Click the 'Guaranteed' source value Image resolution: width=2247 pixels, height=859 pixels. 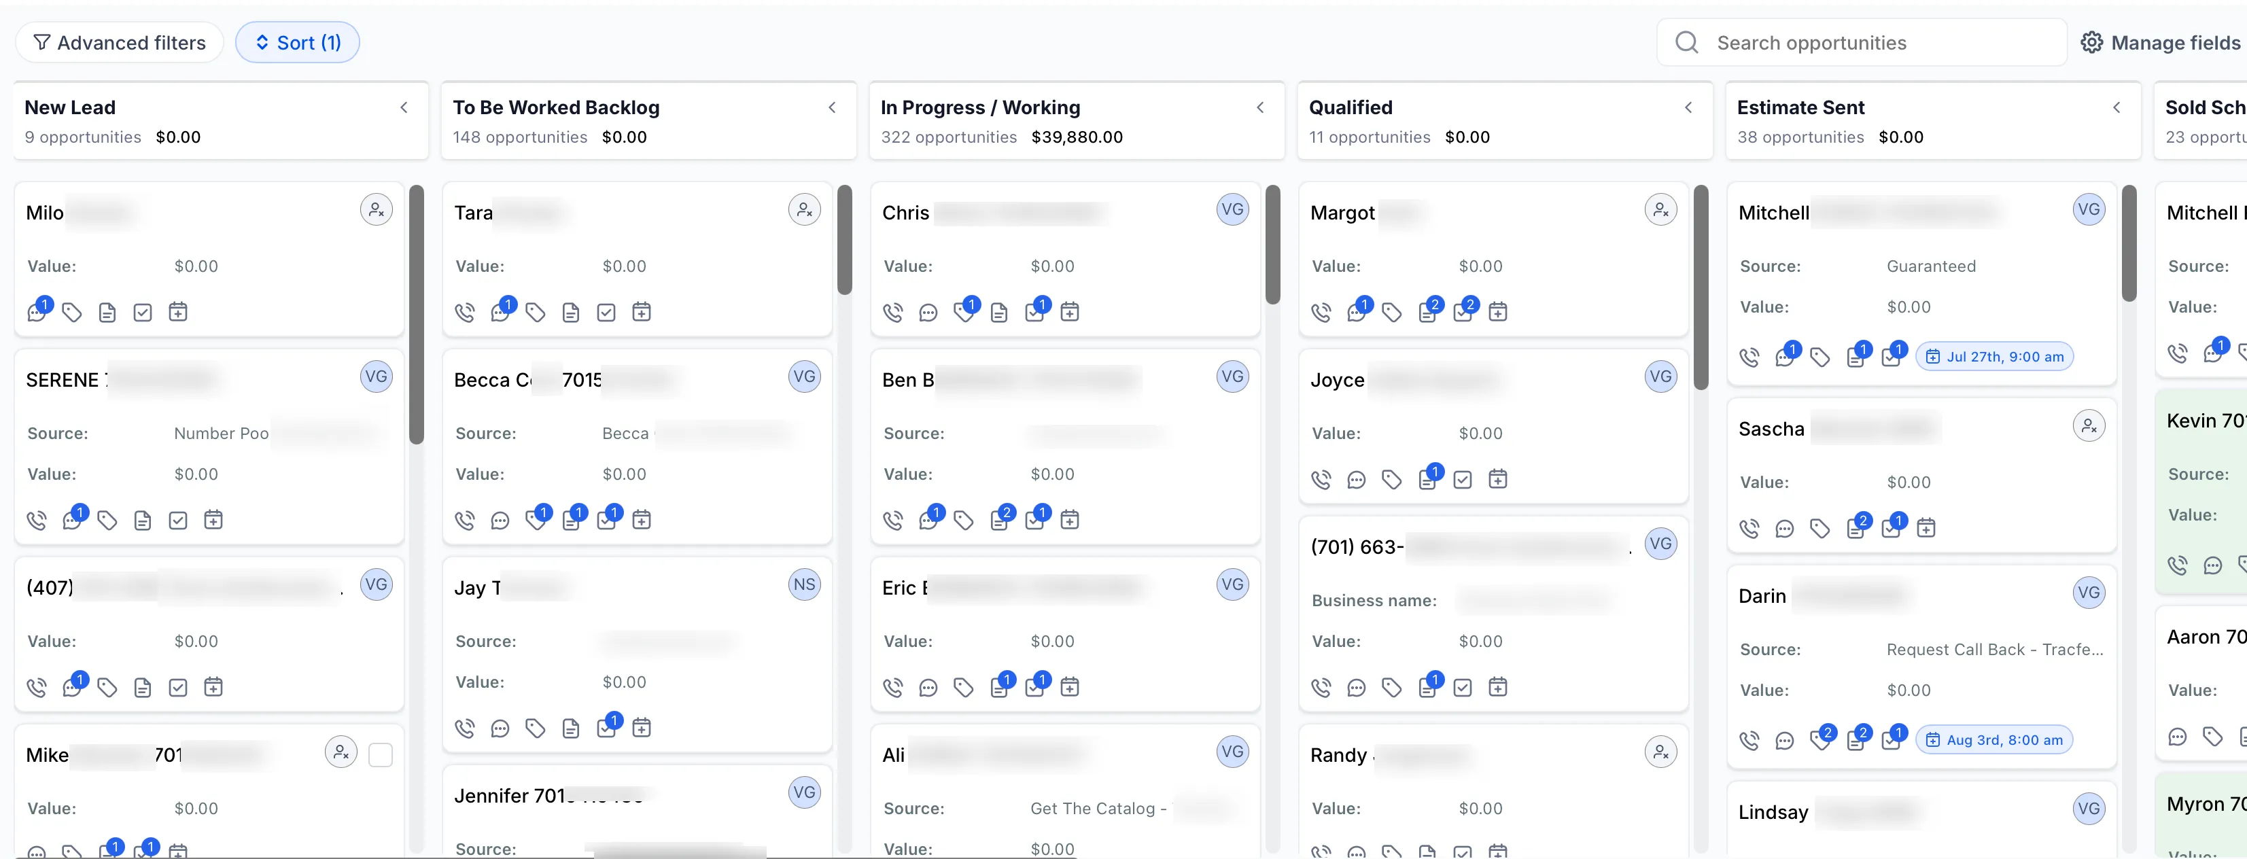[1931, 267]
